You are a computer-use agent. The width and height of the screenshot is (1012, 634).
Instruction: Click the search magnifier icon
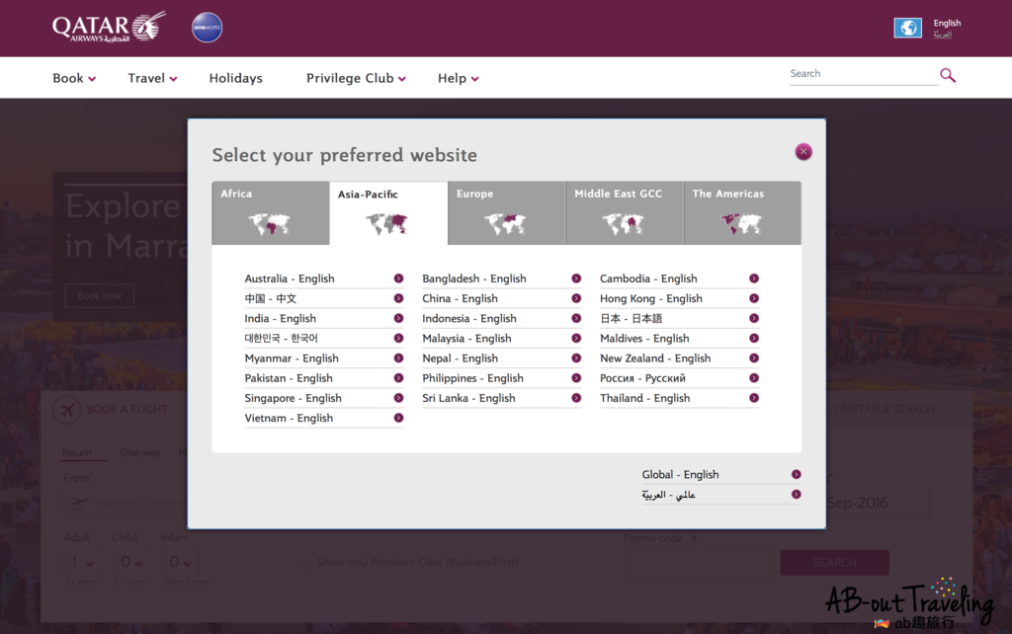[948, 75]
